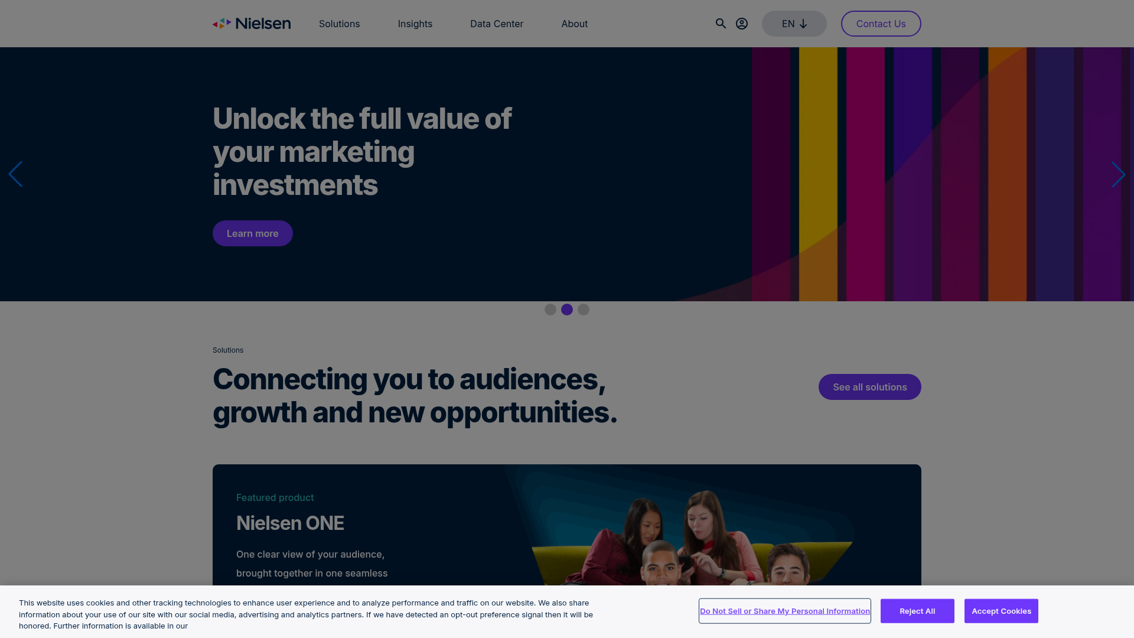Viewport: 1134px width, 638px height.
Task: Expand the Solutions navigation menu
Action: coord(339,24)
